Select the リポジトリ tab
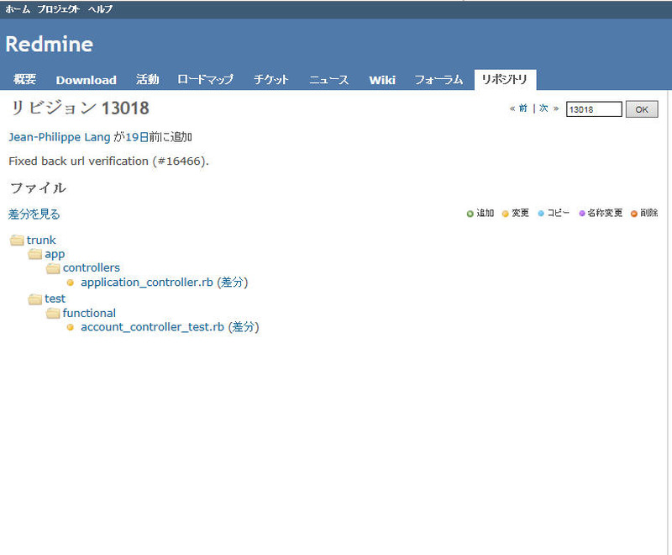This screenshot has width=672, height=555. pyautogui.click(x=505, y=80)
